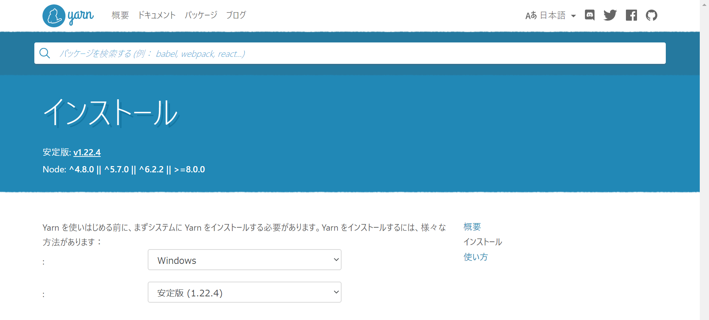This screenshot has height=320, width=709.
Task: Open the 安定版 (1.22.4) version dropdown
Action: [x=244, y=292]
